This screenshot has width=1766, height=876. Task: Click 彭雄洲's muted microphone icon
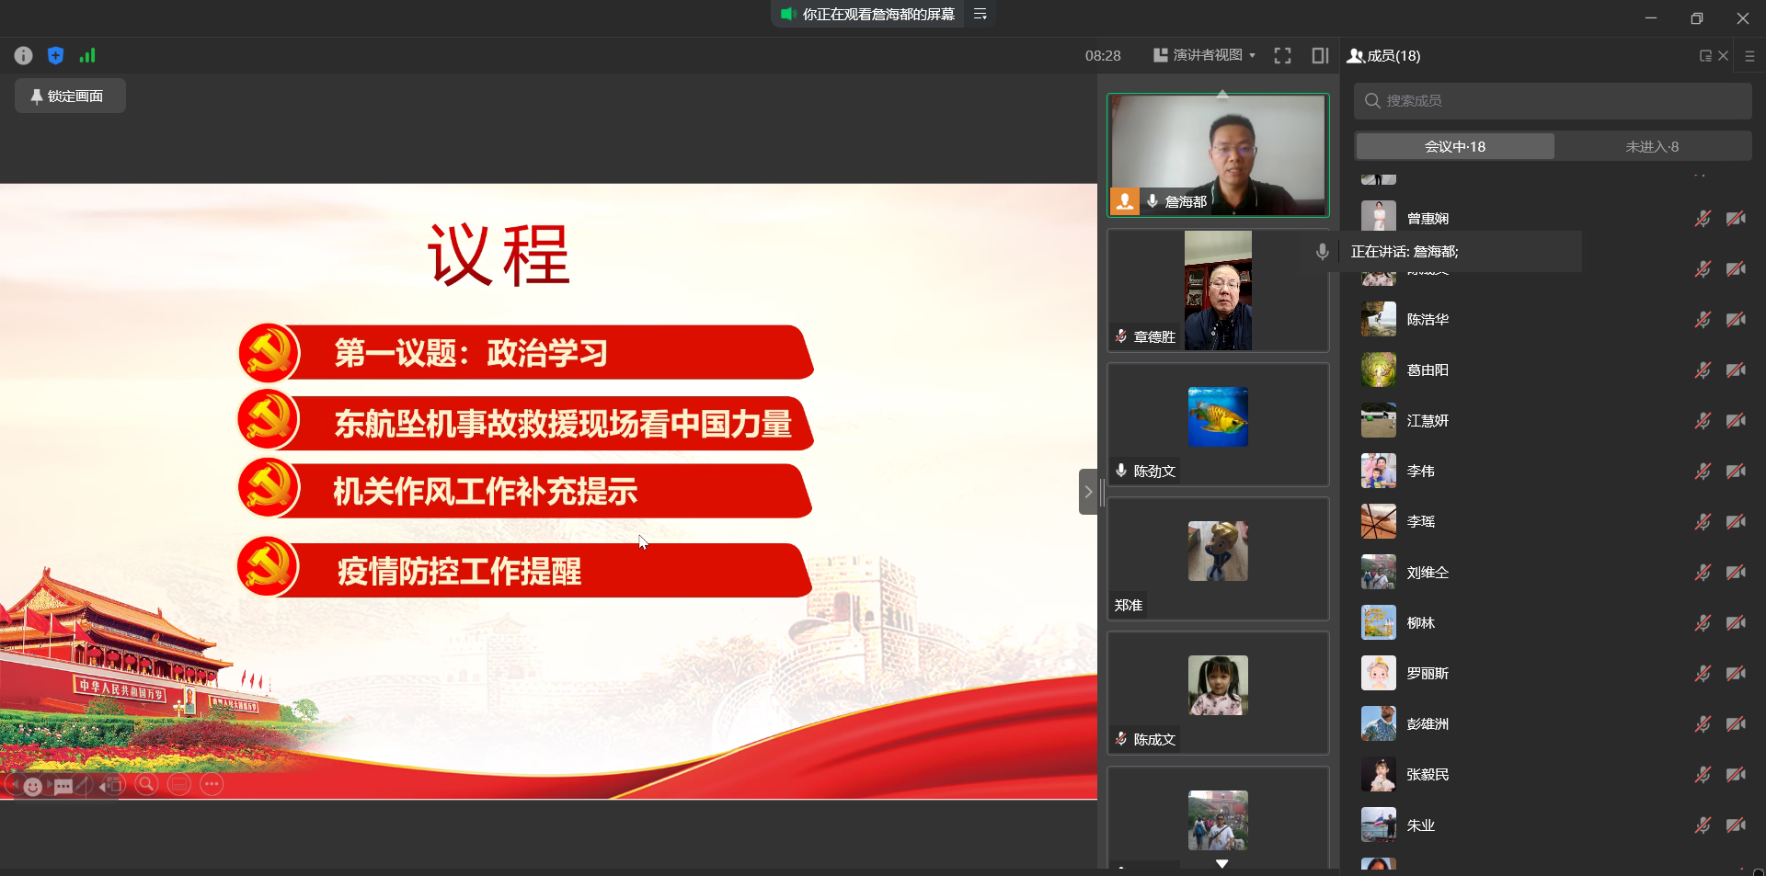click(x=1703, y=724)
